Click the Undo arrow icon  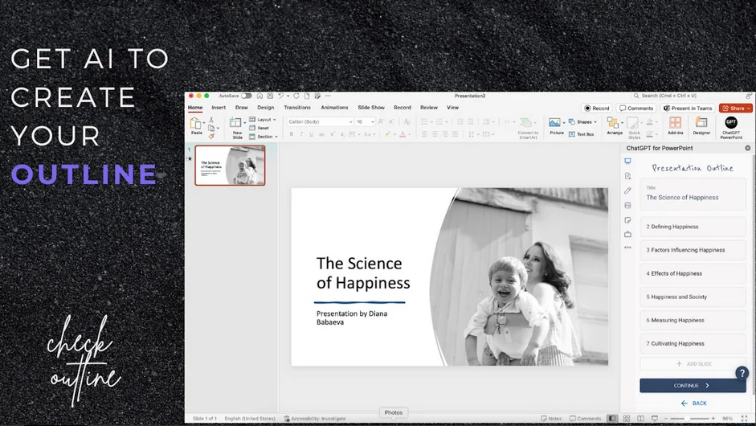pos(280,96)
